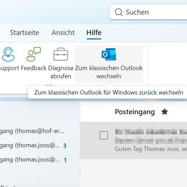Click the search magnifier icon

coord(119,12)
